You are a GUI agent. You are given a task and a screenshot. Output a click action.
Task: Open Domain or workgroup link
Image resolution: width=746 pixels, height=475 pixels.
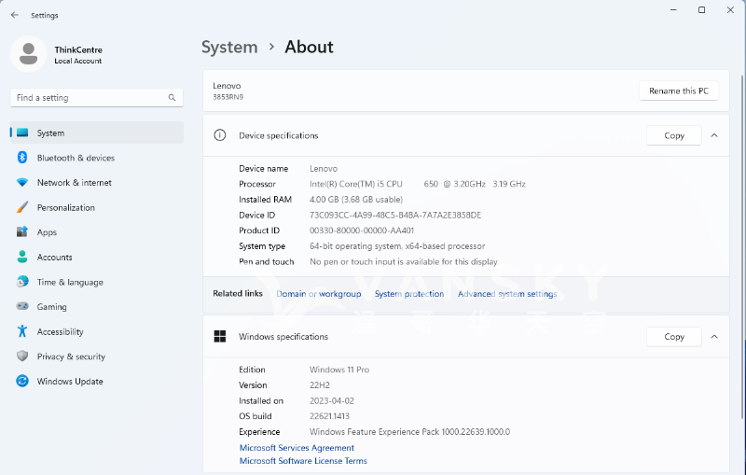pyautogui.click(x=319, y=294)
